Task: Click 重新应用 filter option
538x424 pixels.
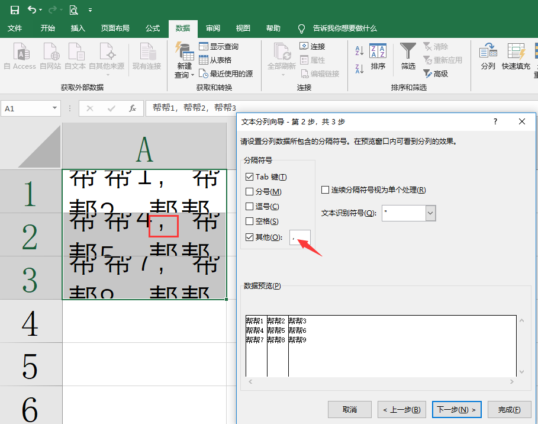Action: 443,60
